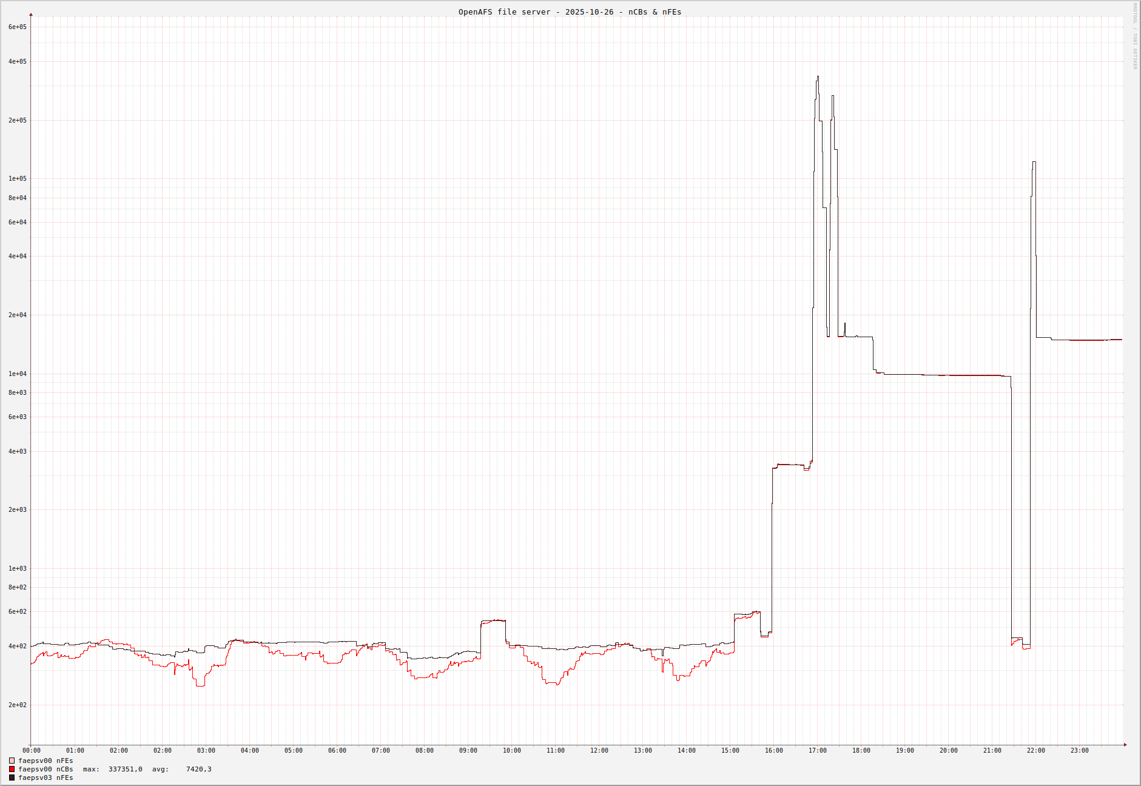Screen dimensions: 1141x786
Task: Click the red arrow atop the y-axis
Action: pos(31,15)
